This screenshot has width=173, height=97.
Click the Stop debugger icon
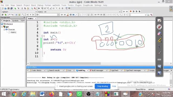click(x=62, y=8)
